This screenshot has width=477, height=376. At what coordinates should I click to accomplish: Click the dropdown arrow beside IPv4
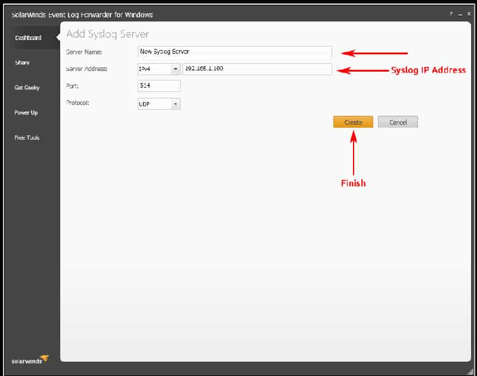click(176, 69)
